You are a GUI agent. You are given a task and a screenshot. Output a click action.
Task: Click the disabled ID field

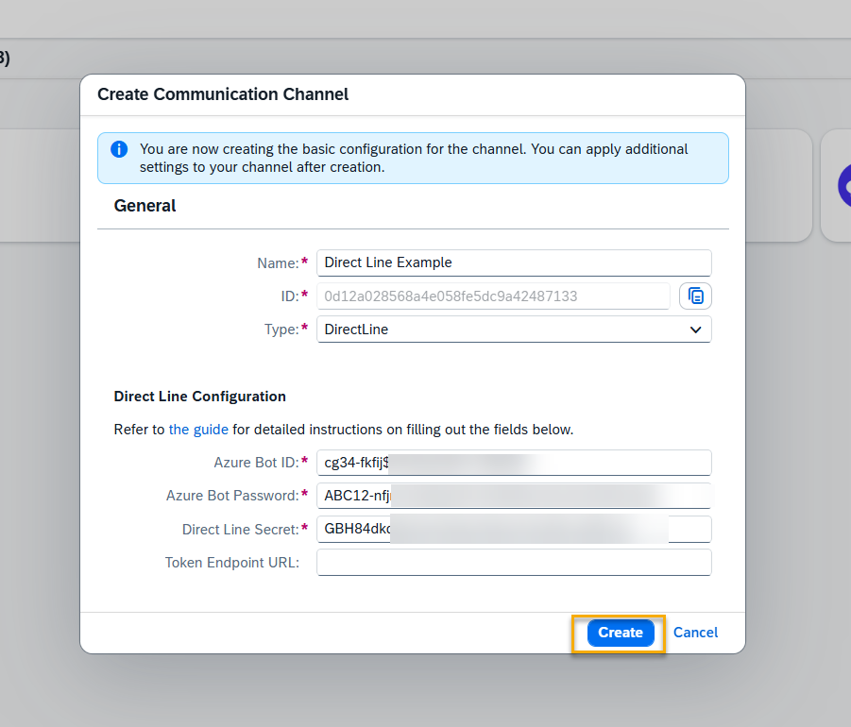tap(493, 296)
